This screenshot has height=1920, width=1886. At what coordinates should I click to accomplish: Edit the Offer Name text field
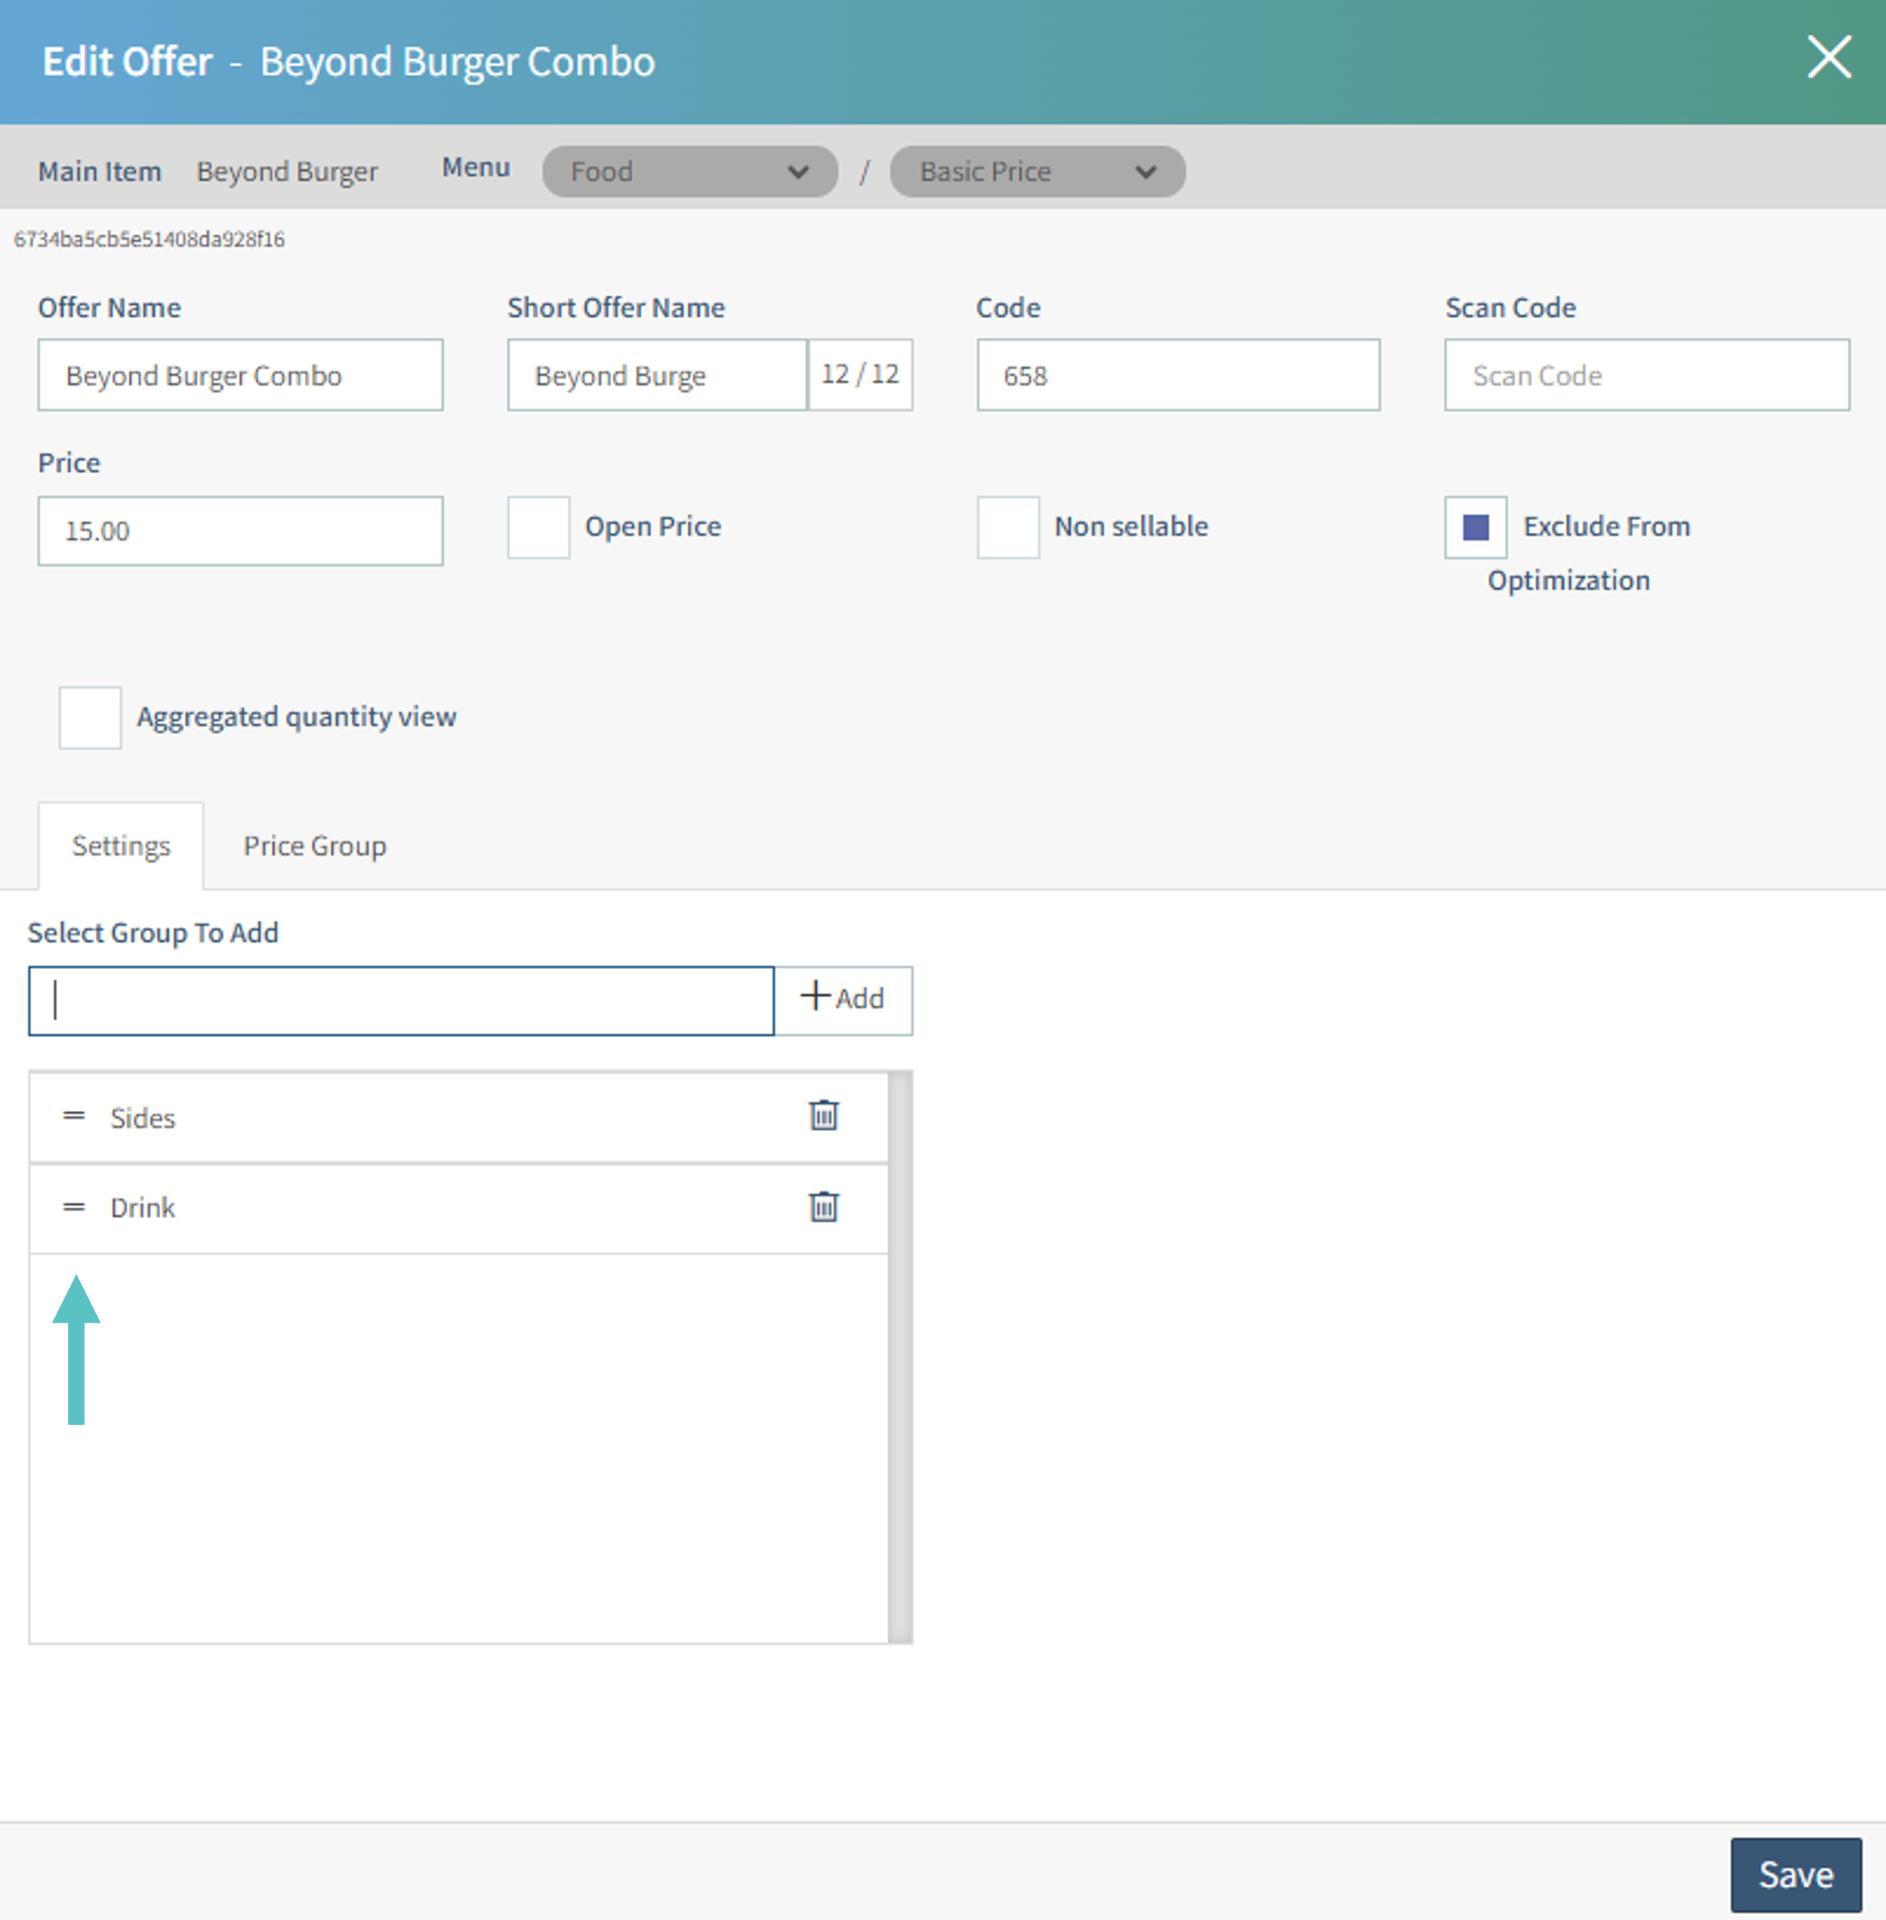coord(240,375)
